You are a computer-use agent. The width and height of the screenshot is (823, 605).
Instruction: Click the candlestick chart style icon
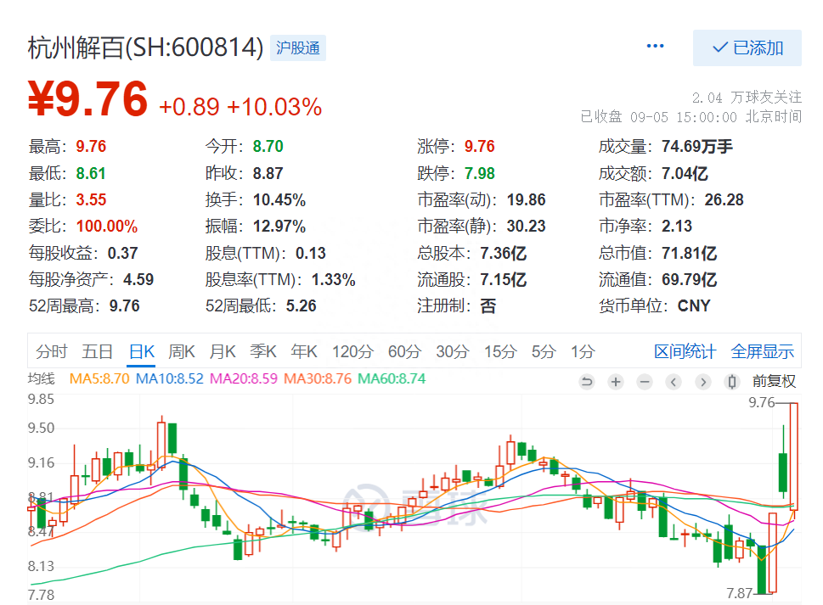pyautogui.click(x=731, y=382)
